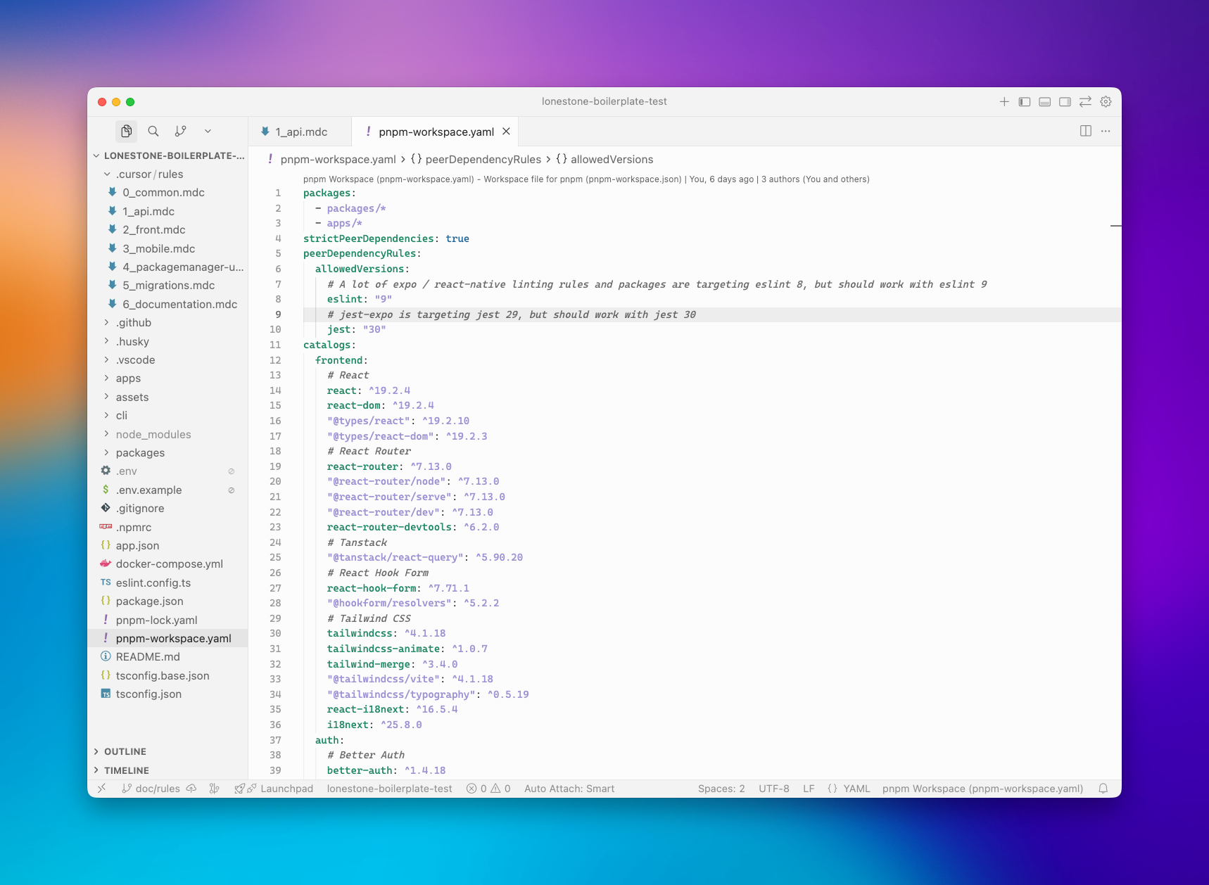Click the plus icon in title bar

coord(1004,102)
